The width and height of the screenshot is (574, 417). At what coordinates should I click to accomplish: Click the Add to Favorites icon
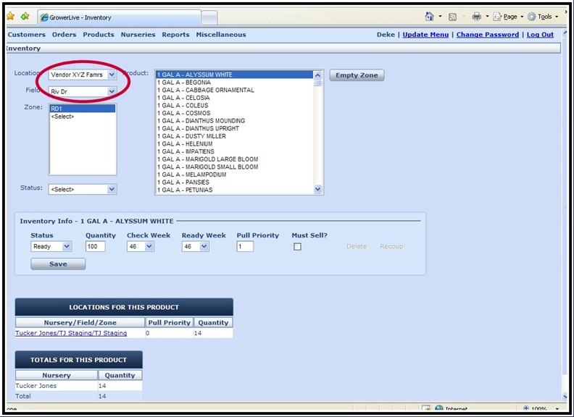coord(25,17)
